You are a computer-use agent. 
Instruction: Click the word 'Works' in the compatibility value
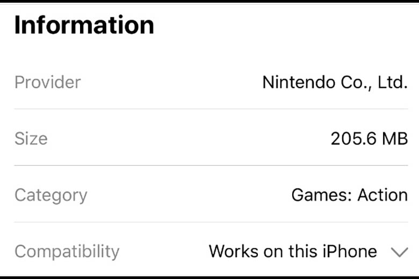234,251
